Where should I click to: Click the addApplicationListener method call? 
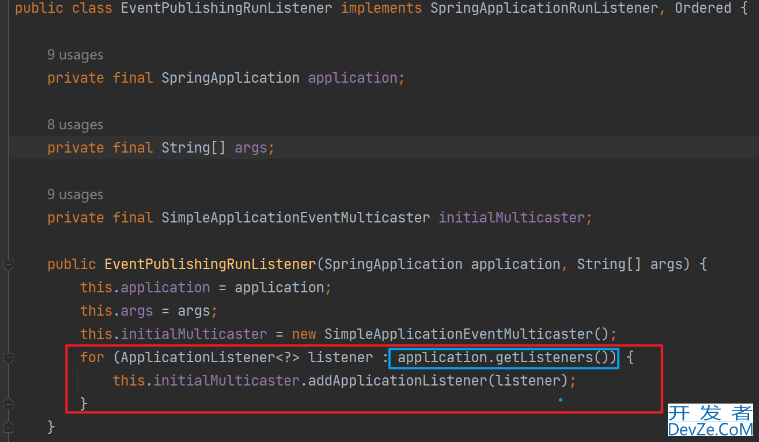[x=398, y=381]
